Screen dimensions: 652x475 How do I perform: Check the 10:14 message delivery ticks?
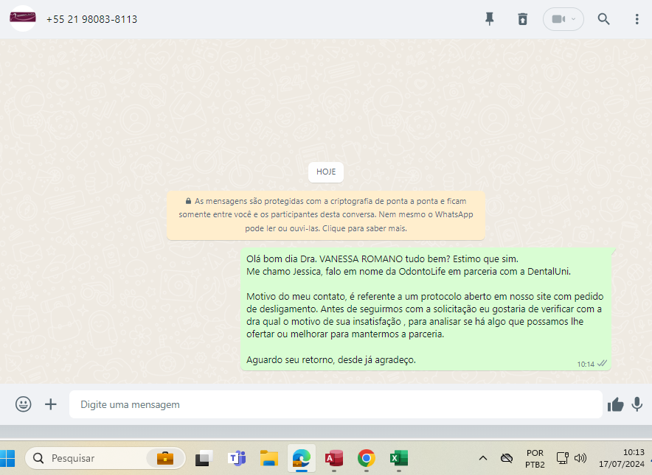pyautogui.click(x=602, y=364)
